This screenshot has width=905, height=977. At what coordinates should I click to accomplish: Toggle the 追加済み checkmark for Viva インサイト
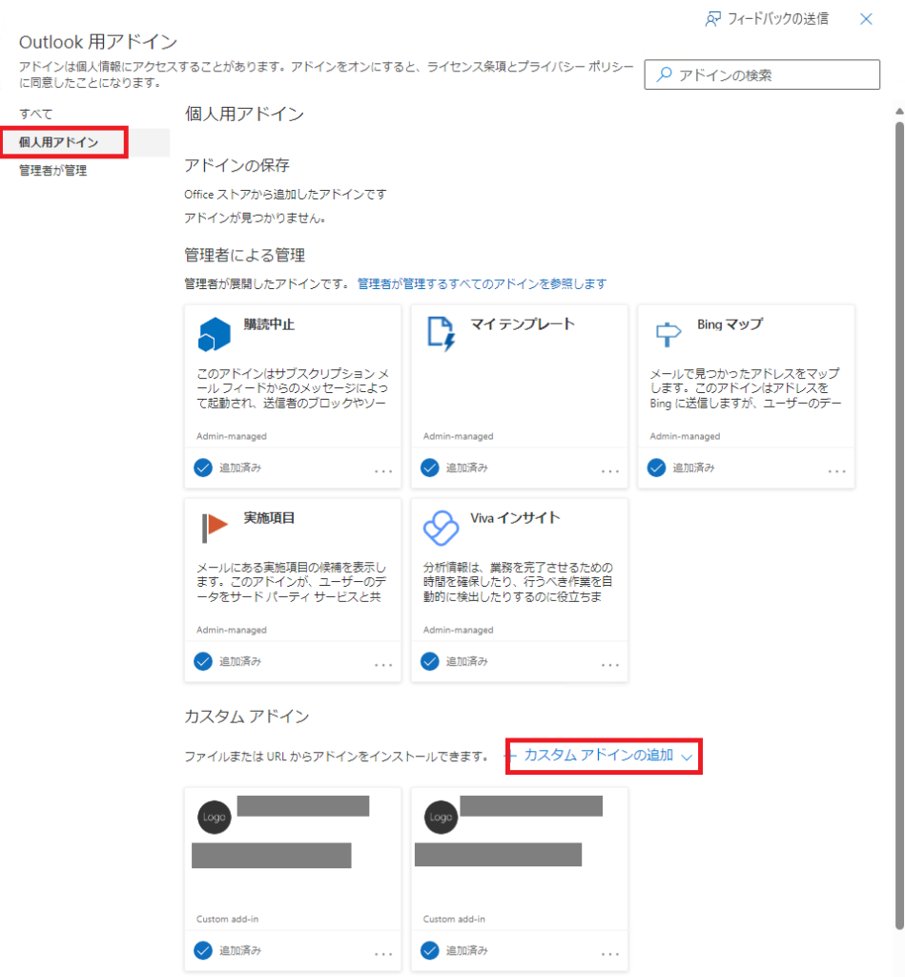429,661
